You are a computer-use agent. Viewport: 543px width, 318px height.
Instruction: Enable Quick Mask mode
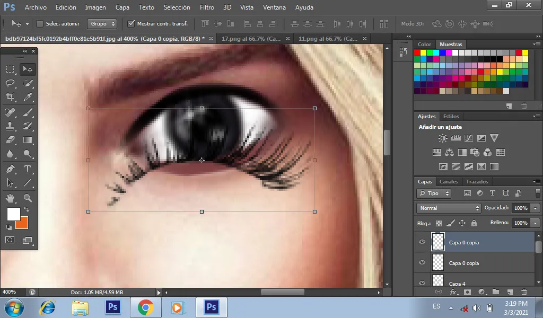coord(10,240)
